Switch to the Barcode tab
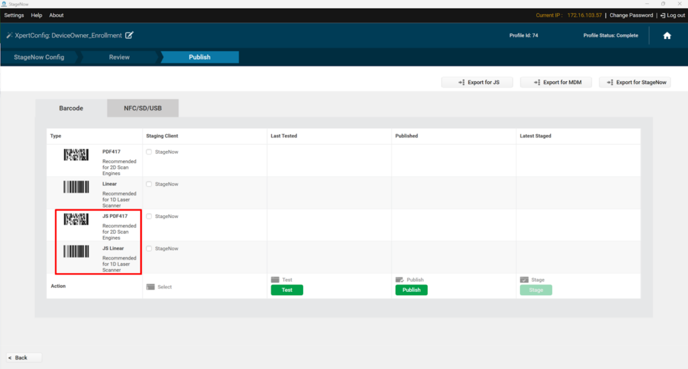This screenshot has width=688, height=369. (71, 108)
